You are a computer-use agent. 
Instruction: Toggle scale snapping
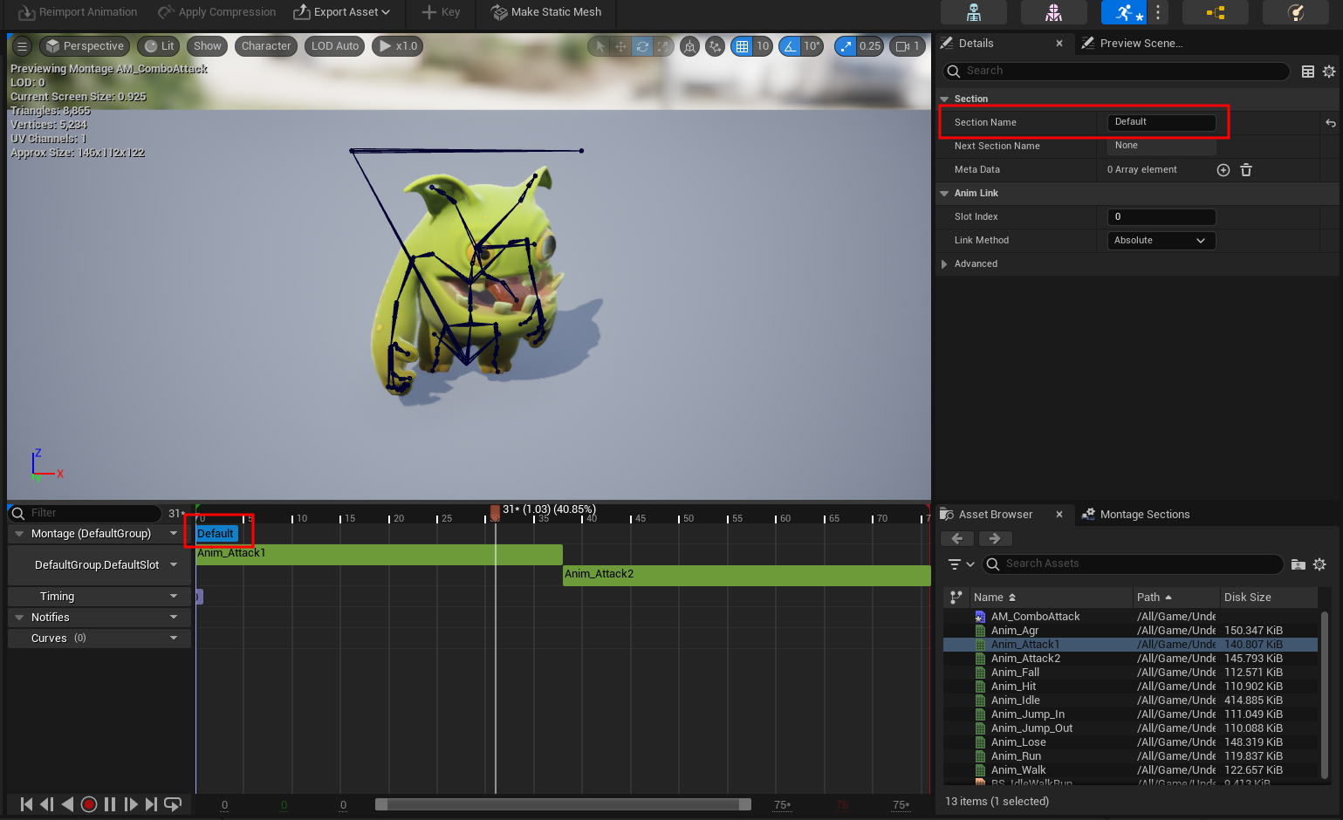click(846, 46)
